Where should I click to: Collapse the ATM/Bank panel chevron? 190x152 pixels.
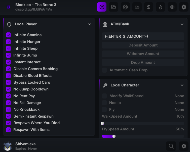click(x=182, y=24)
